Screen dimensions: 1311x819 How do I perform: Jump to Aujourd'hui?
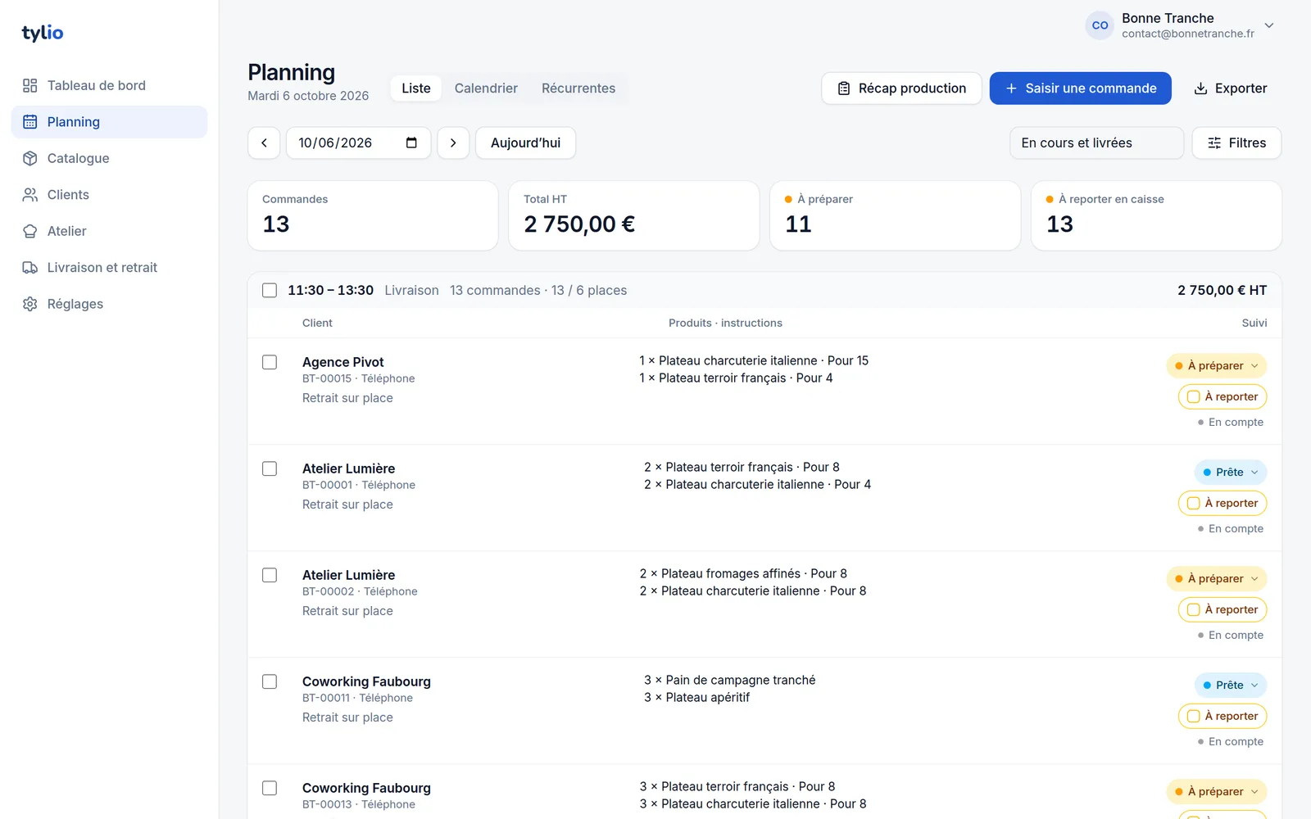525,143
